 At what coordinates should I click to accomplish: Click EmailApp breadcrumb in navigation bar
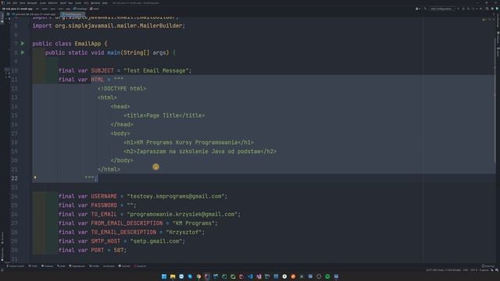click(80, 9)
